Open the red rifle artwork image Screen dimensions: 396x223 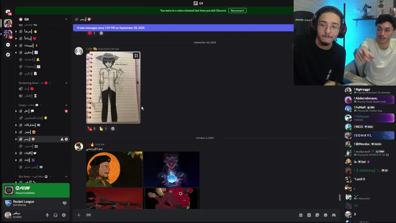pyautogui.click(x=114, y=198)
